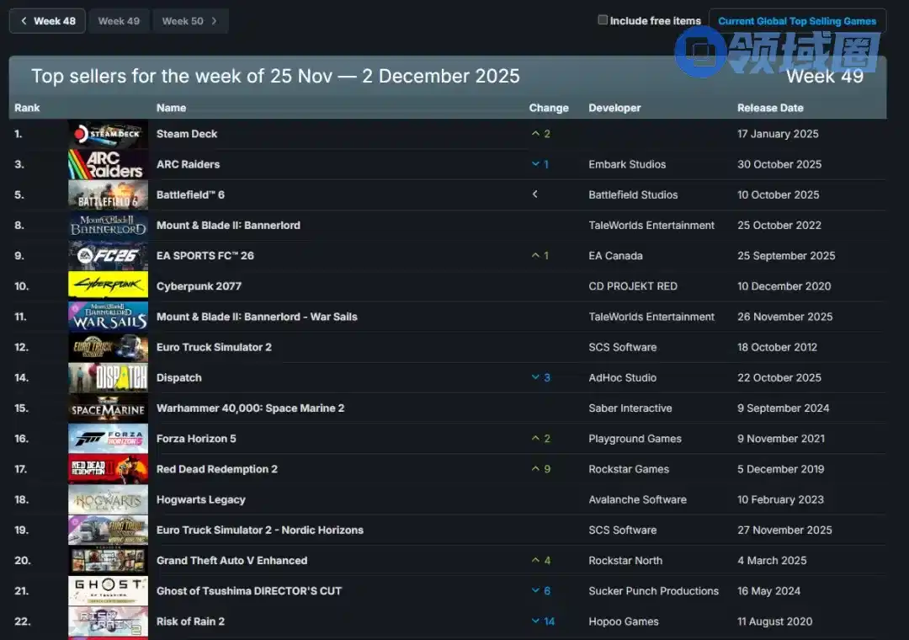Viewport: 909px width, 640px height.
Task: Open Ghost of Tsushima DIRECTOR'S CUT link
Action: (x=249, y=591)
